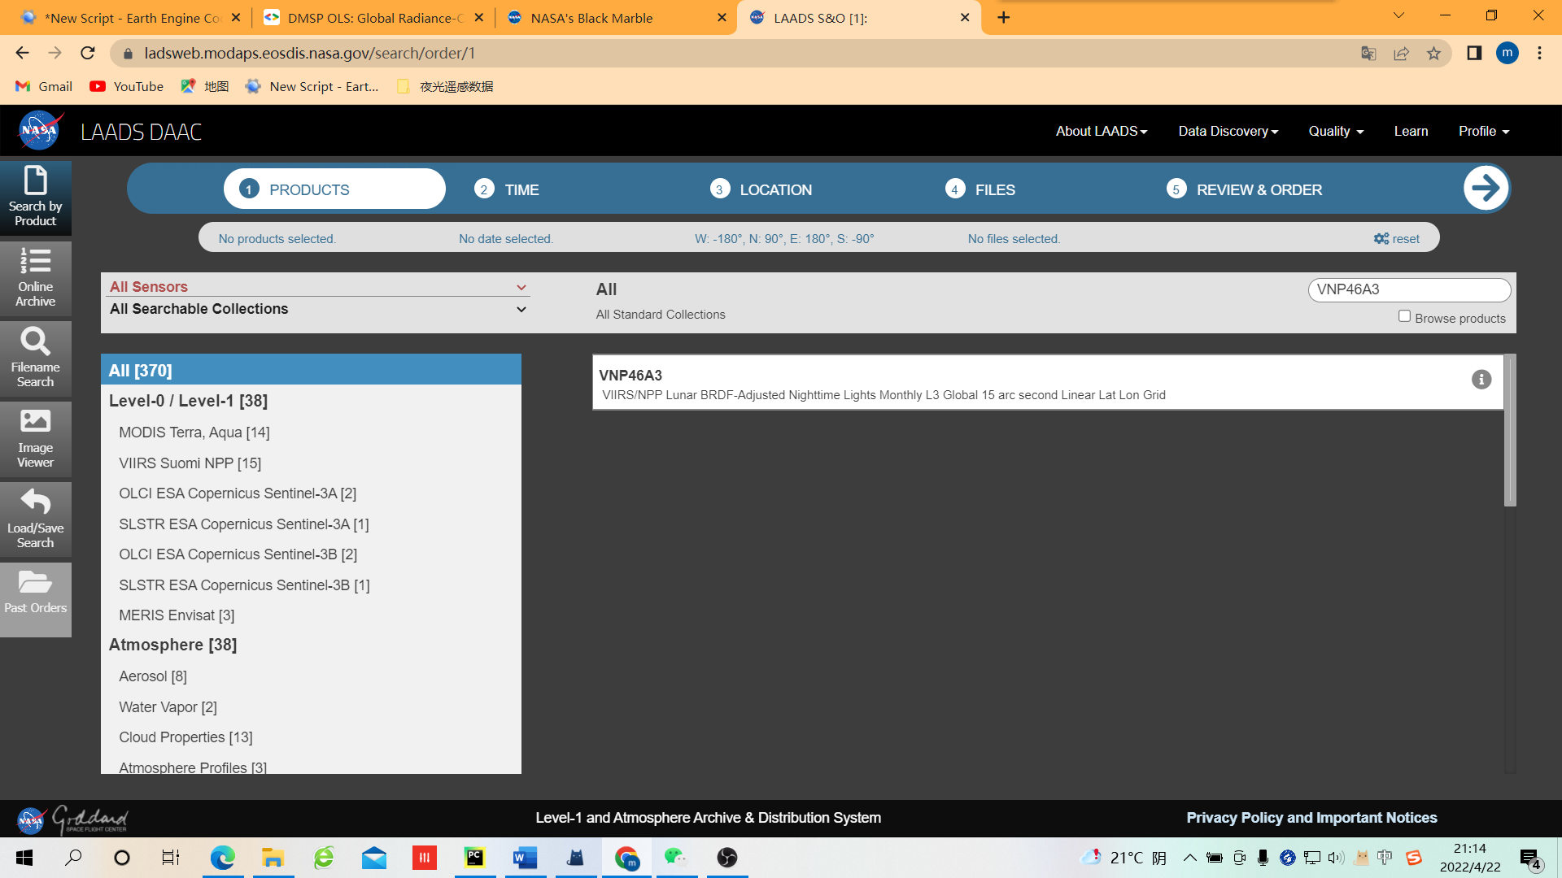Enable the Browse products checkbox
This screenshot has height=878, width=1562.
(x=1404, y=316)
